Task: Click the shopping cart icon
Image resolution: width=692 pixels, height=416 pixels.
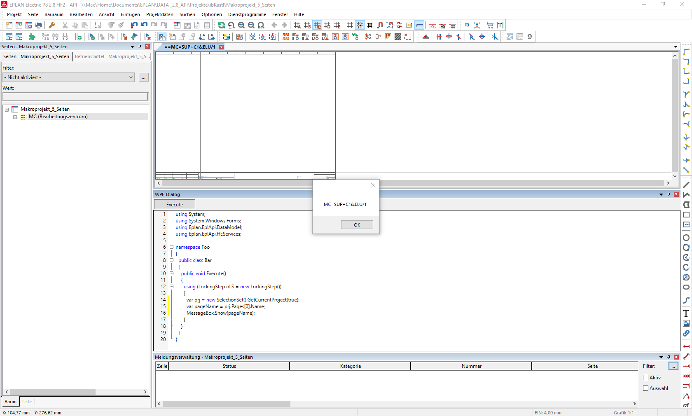Action: coord(490,25)
